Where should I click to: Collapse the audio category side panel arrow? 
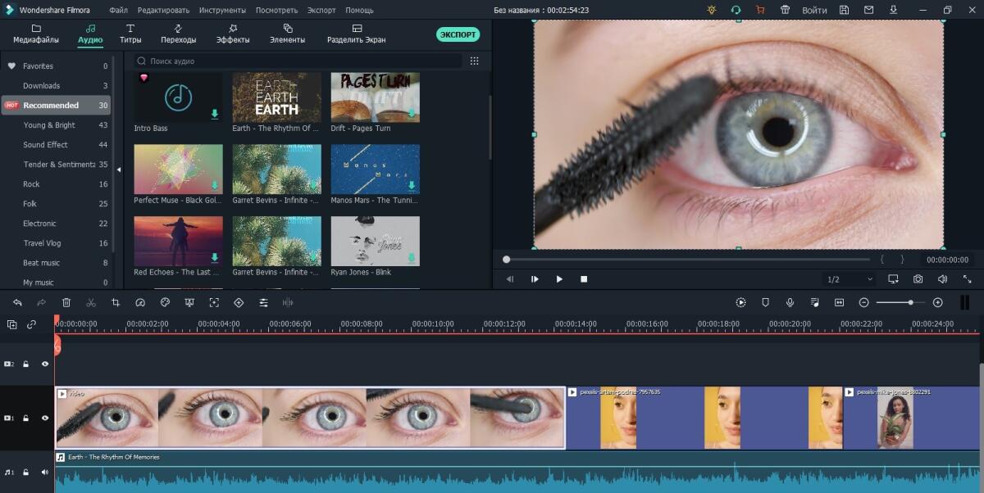tap(118, 170)
